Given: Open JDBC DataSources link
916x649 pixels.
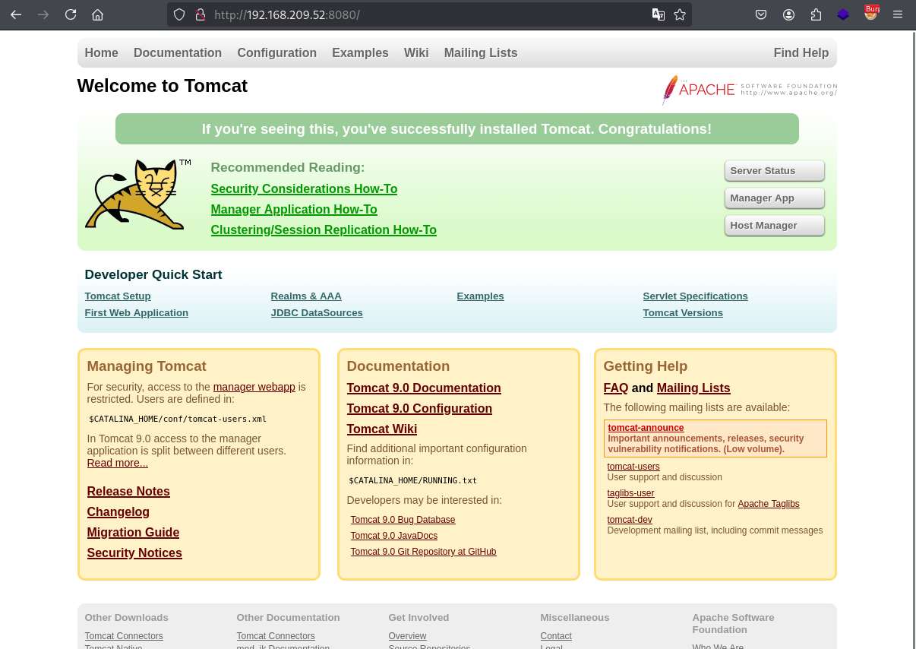Looking at the screenshot, I should [317, 313].
